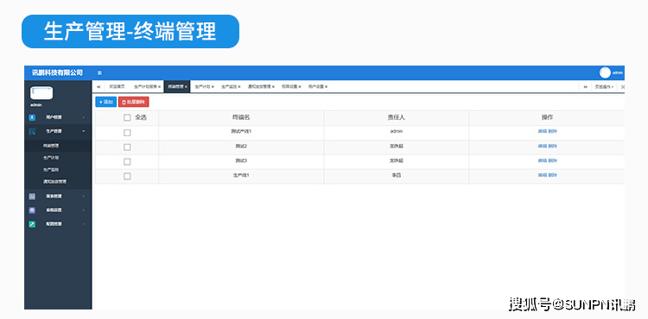Click the admin cell in 责任人 column

(x=397, y=131)
